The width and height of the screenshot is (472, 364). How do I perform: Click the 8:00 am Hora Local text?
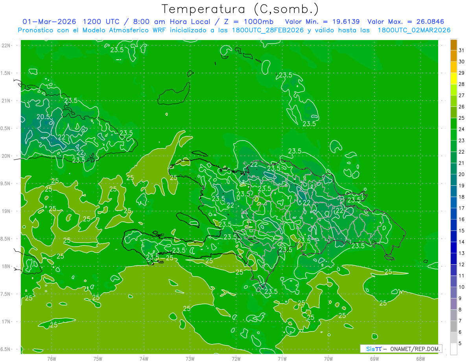click(x=171, y=22)
